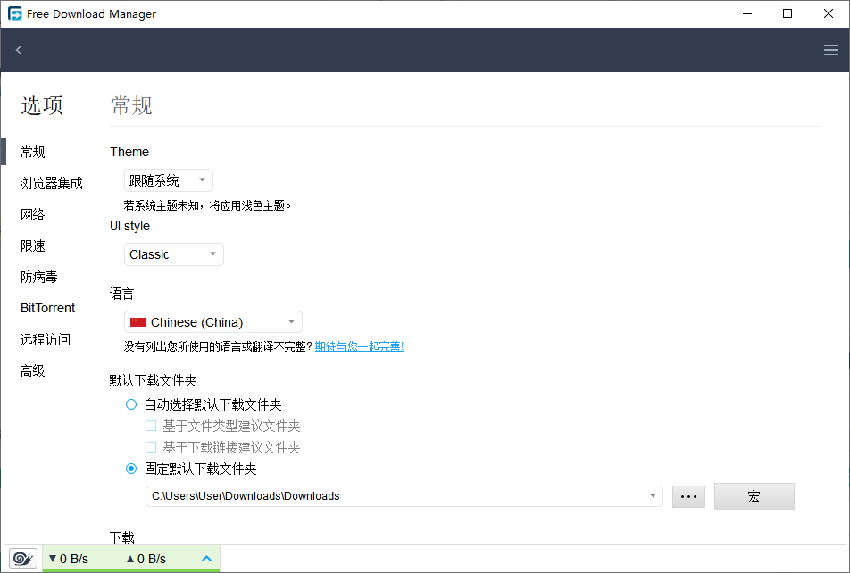Open the UI style dropdown showing Classic
The width and height of the screenshot is (850, 573).
pyautogui.click(x=174, y=254)
